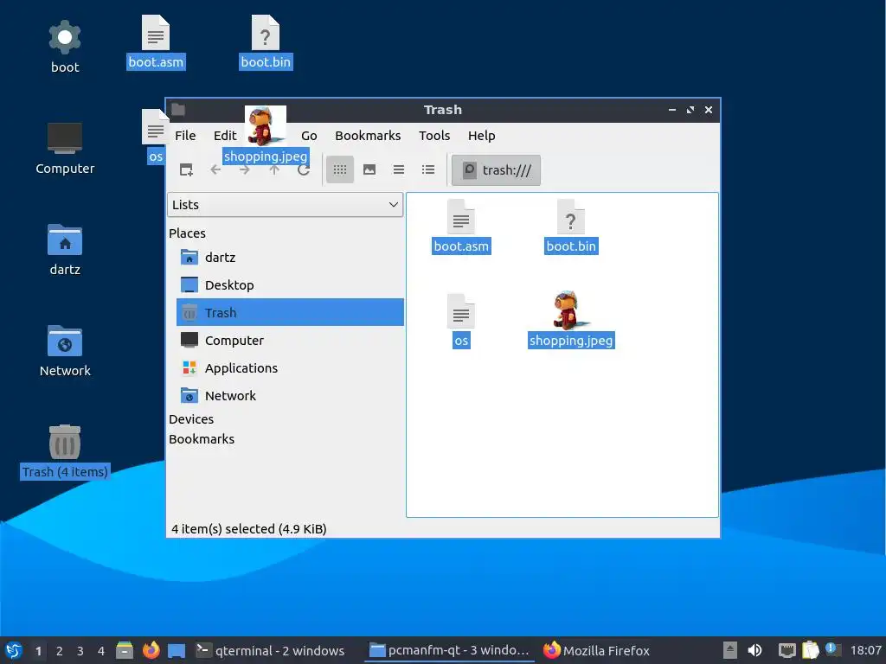Image resolution: width=886 pixels, height=664 pixels.
Task: Select boot.asm file in Trash window
Action: pyautogui.click(x=461, y=227)
